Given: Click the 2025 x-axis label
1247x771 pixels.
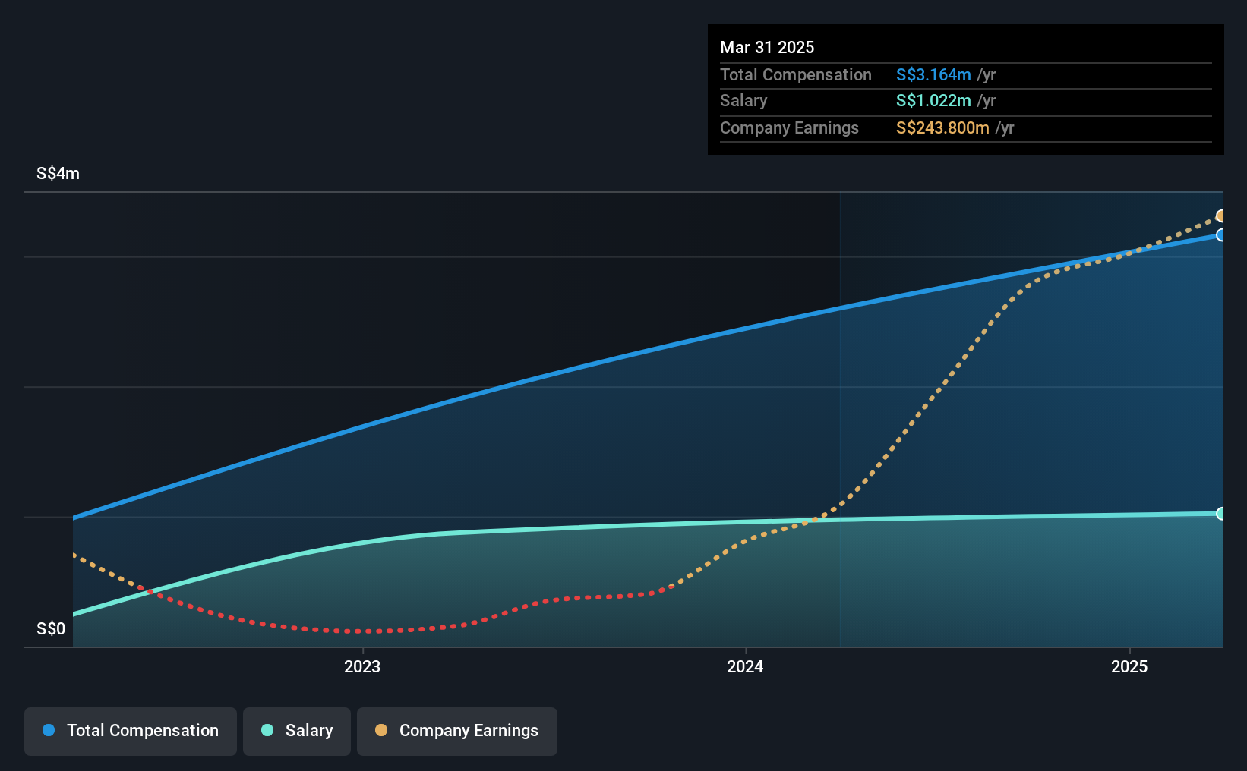Looking at the screenshot, I should click(x=1129, y=666).
